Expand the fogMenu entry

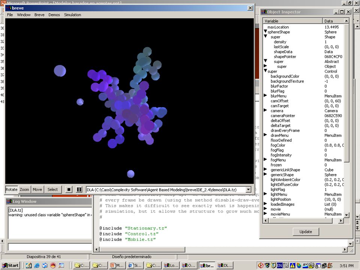tap(265, 159)
